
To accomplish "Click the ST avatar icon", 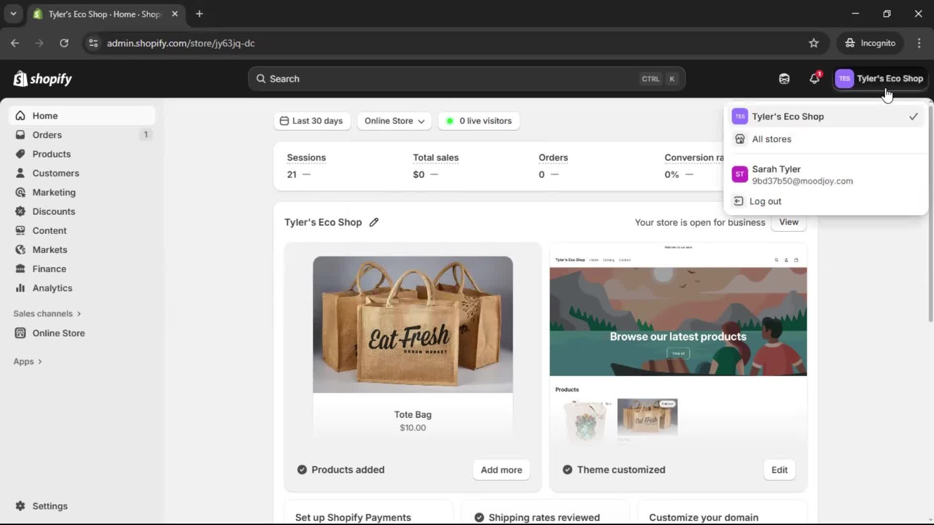I will point(739,174).
